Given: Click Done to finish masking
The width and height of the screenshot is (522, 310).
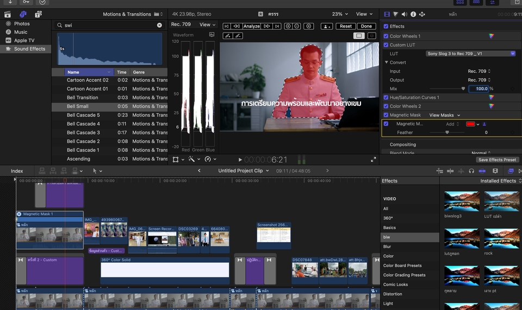Looking at the screenshot, I should click(366, 26).
